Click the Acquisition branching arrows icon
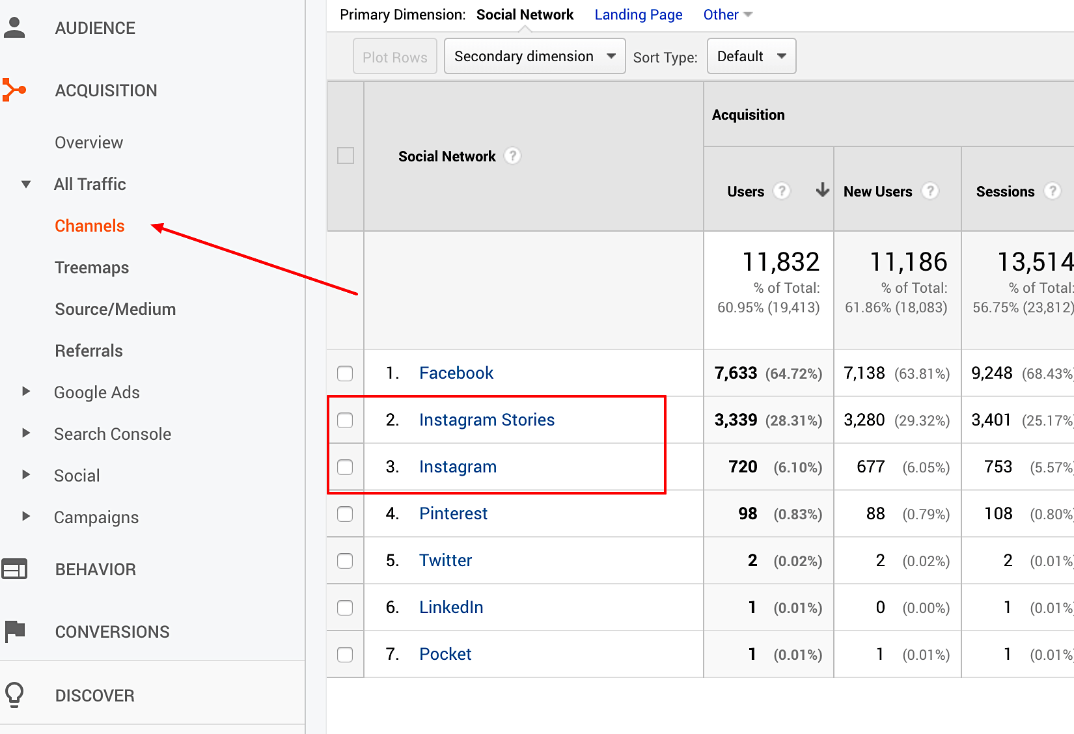Screen dimensions: 1074x734 14,90
